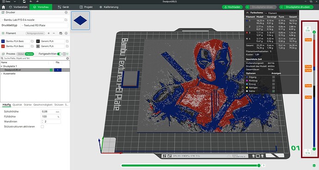Open the Druckbetttyp Textured PEI Plate dropdown
Image resolution: width=319 pixels, height=170 pixels.
44,25
